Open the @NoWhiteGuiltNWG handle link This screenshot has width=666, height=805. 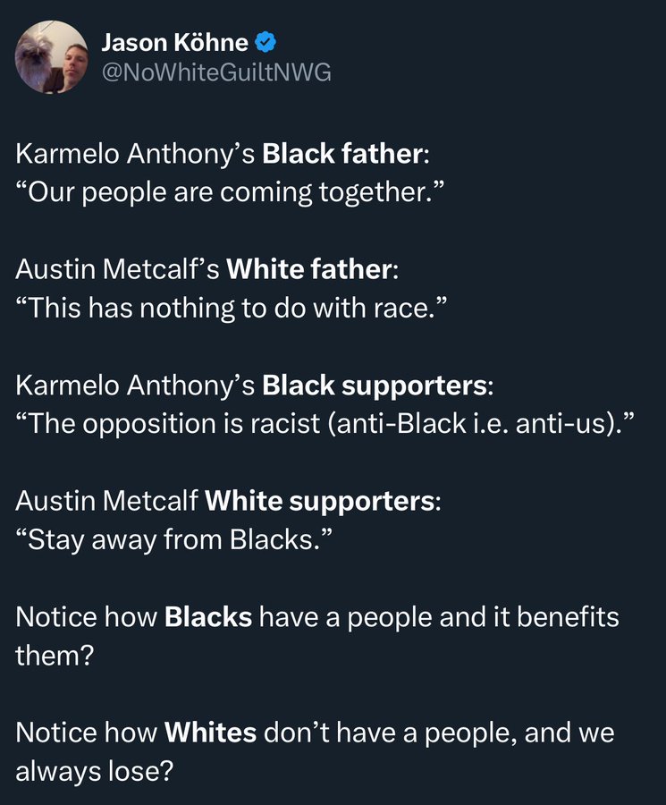(x=216, y=72)
